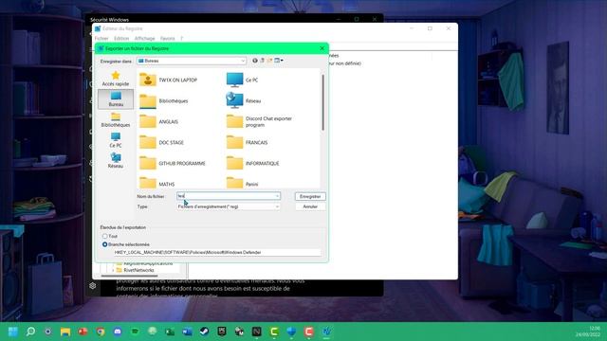The width and height of the screenshot is (607, 341).
Task: Open Google Chrome from the taskbar
Action: click(x=101, y=332)
